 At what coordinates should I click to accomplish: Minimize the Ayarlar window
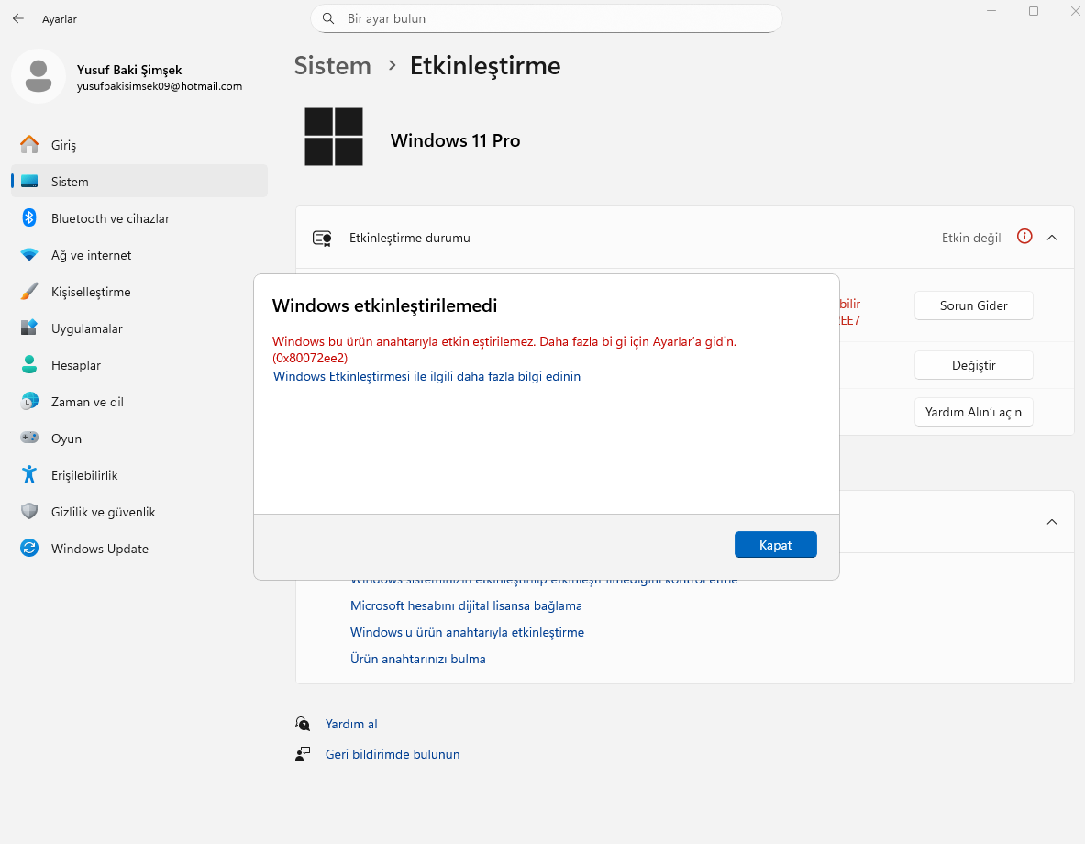pos(991,11)
